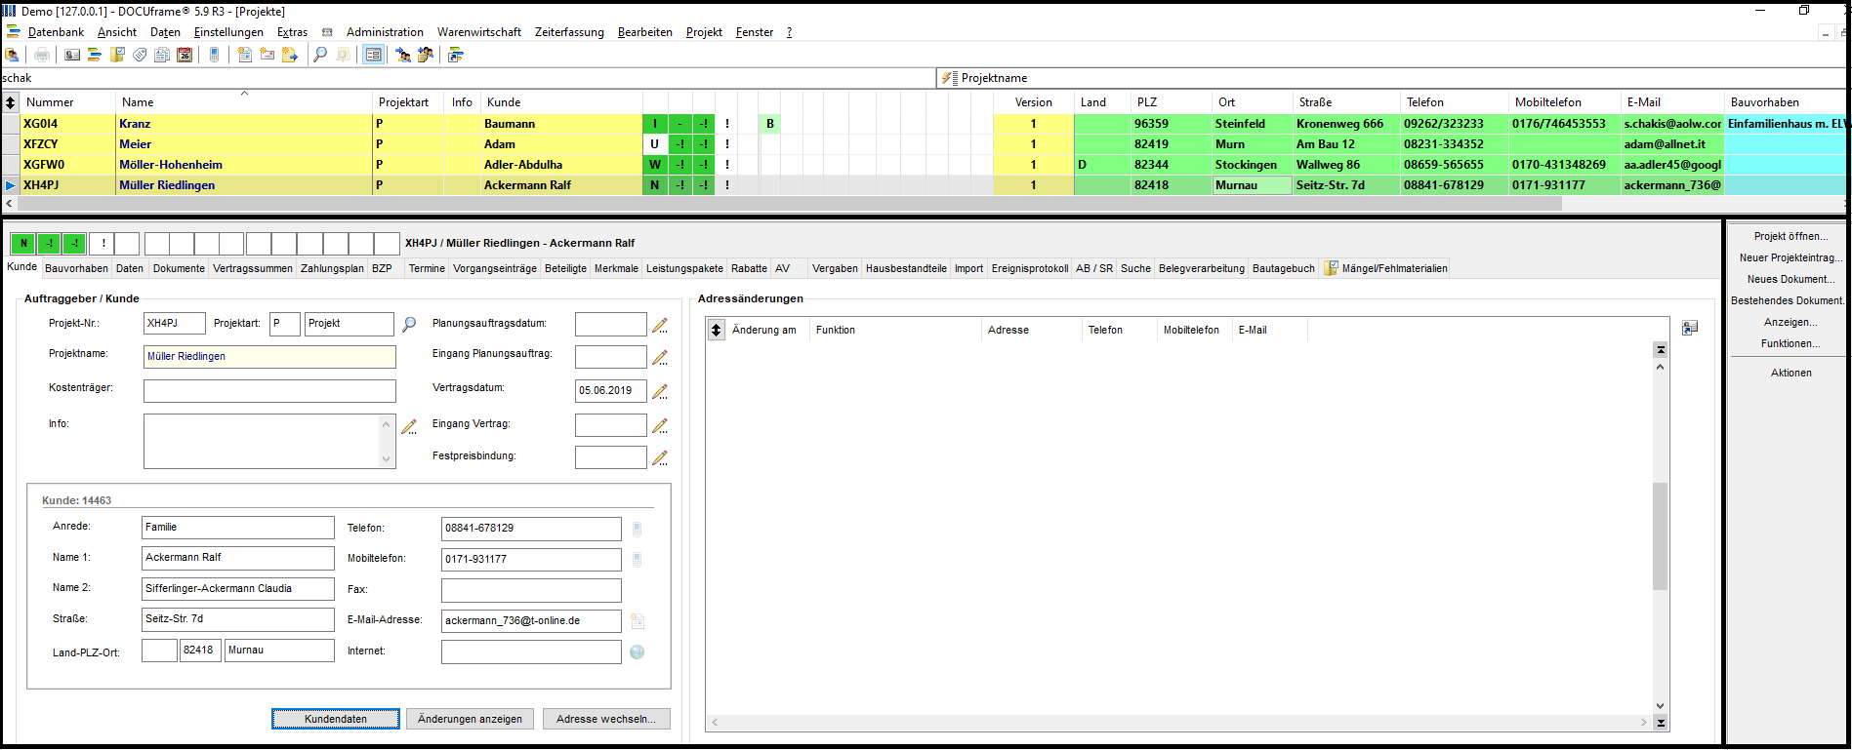Click pencil icon beside Festpreisbindung
This screenshot has width=1852, height=750.
660,457
